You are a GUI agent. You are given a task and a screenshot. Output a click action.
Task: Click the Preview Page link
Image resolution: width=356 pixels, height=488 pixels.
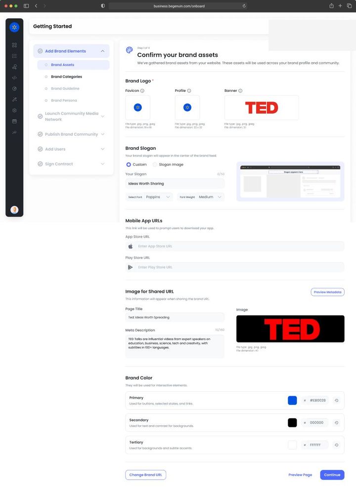pos(300,475)
